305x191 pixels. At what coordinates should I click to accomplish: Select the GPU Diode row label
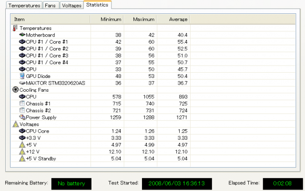pos(38,76)
